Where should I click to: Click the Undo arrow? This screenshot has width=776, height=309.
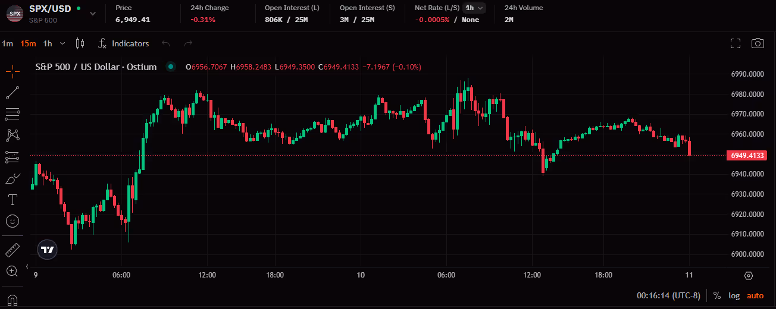click(x=166, y=43)
